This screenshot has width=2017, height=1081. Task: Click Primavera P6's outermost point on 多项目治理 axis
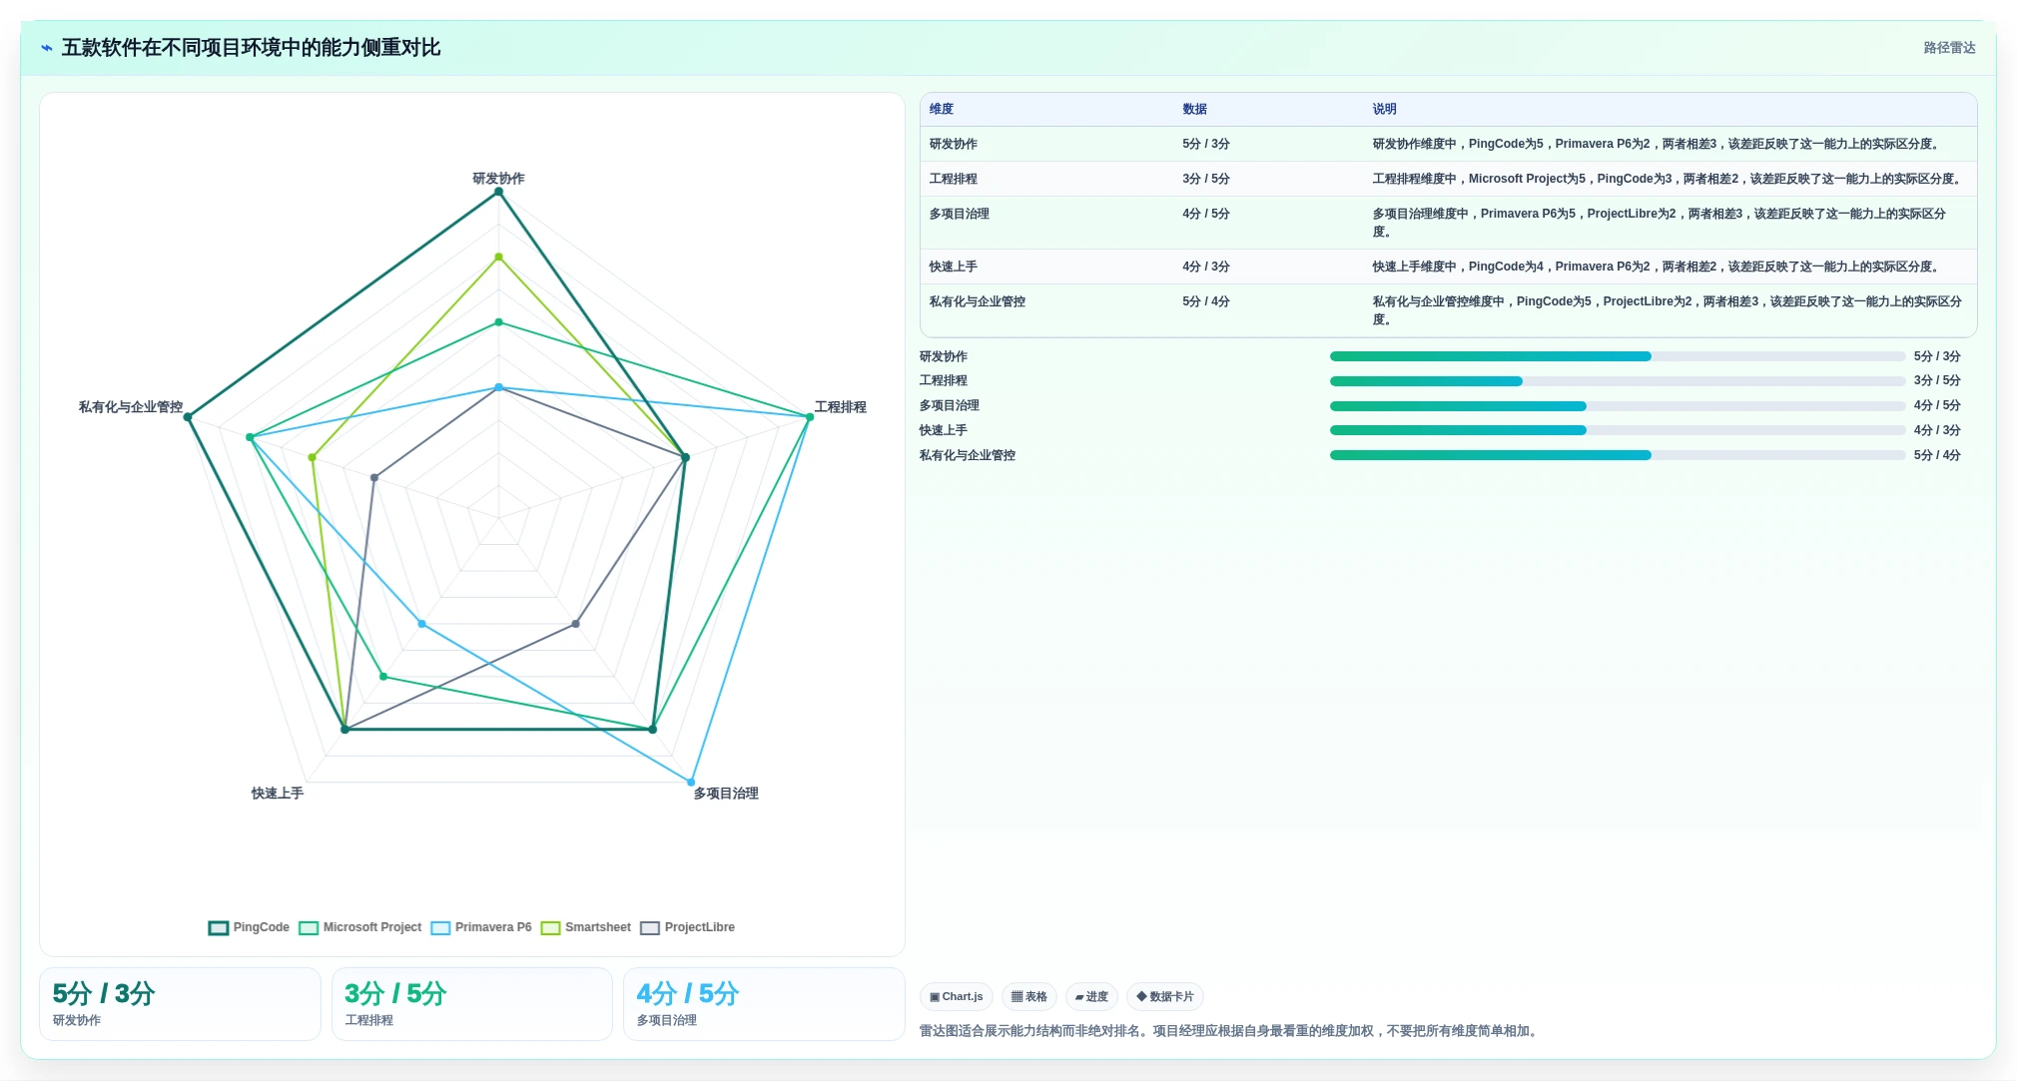click(691, 782)
